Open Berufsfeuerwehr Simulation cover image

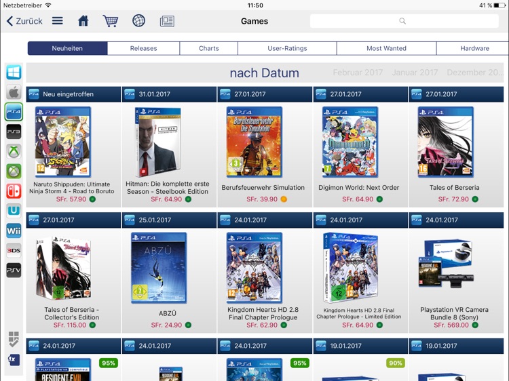click(x=254, y=142)
